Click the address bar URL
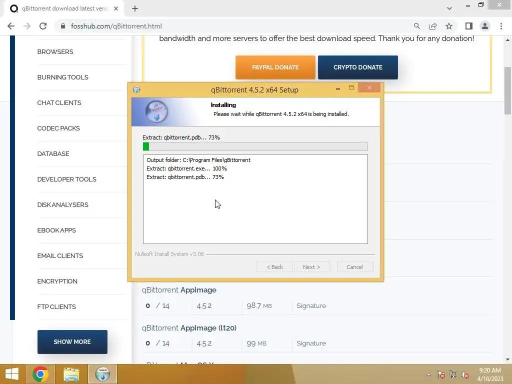Viewport: 512px width, 384px height. pos(116,26)
